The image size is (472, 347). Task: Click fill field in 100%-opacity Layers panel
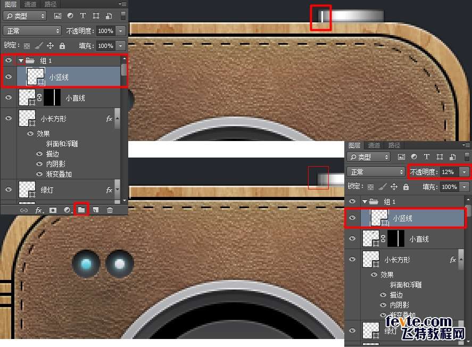point(106,46)
